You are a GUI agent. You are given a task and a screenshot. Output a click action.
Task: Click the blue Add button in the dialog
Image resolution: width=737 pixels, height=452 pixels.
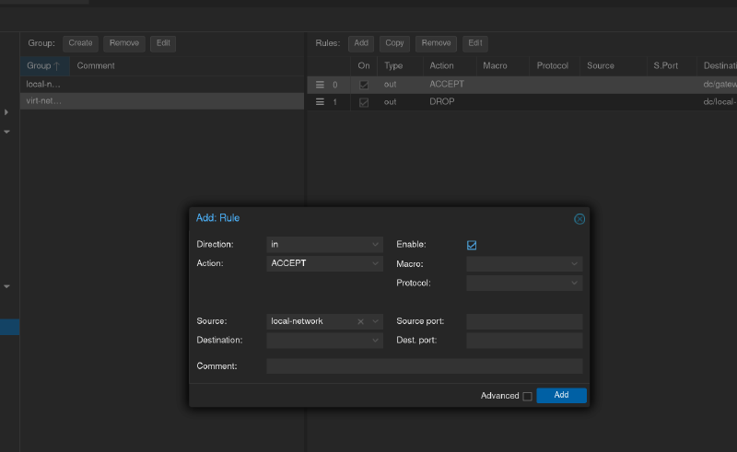pyautogui.click(x=561, y=396)
